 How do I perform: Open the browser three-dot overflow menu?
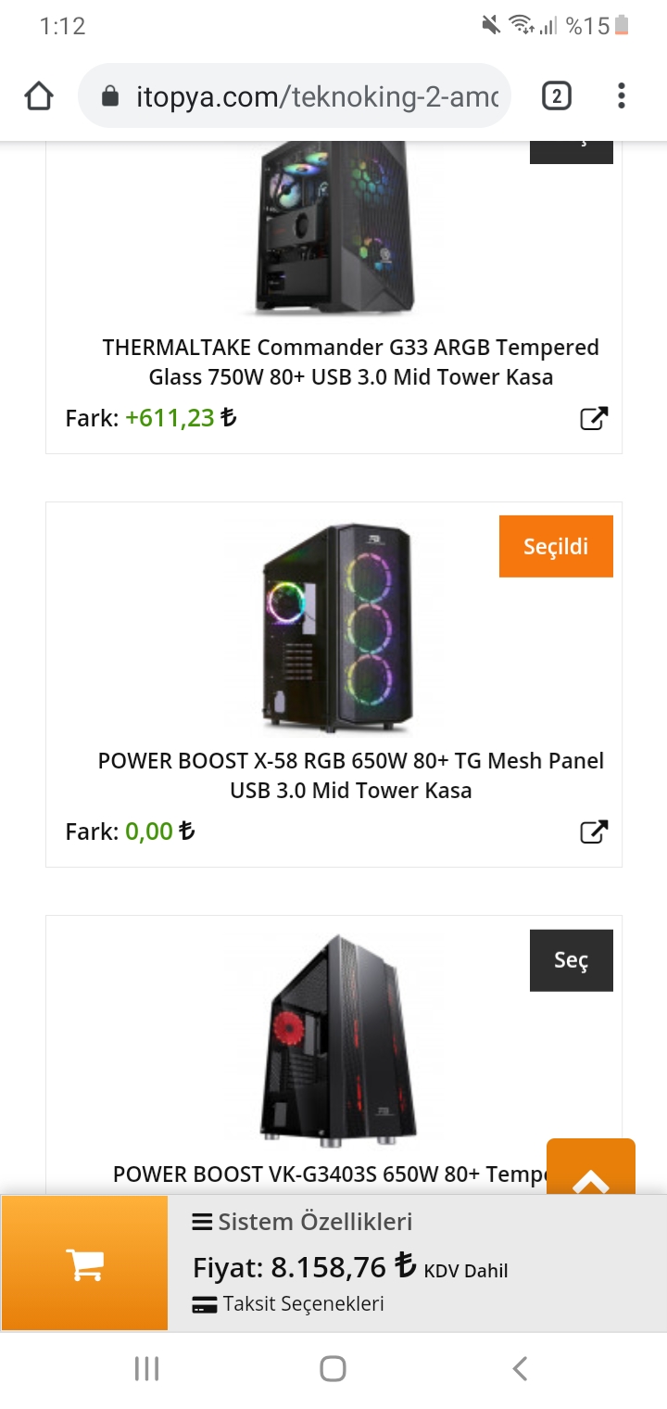(621, 95)
